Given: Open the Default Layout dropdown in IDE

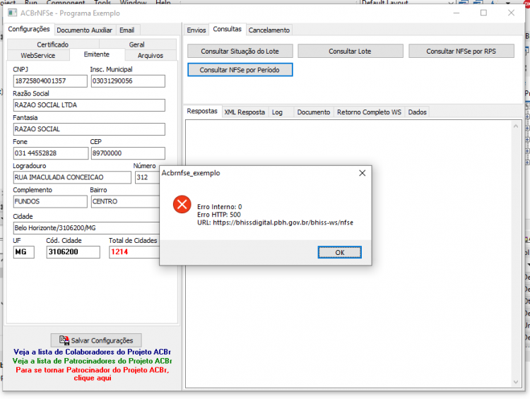Looking at the screenshot, I should pyautogui.click(x=408, y=2).
